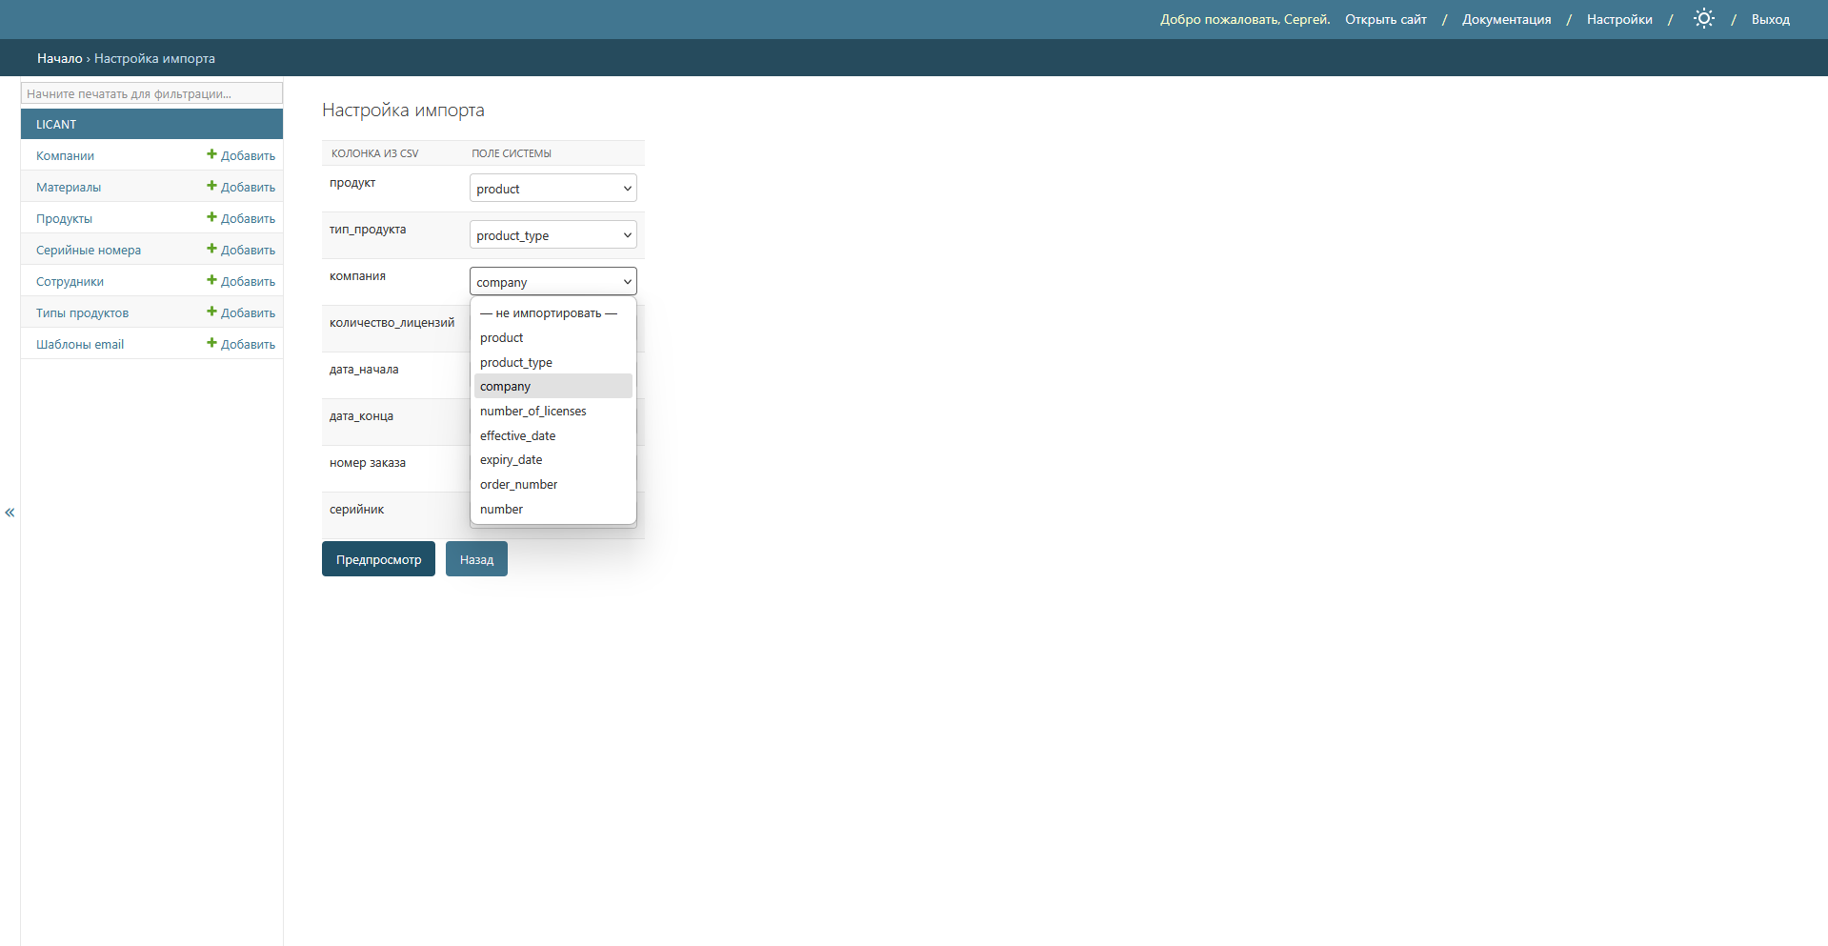Focus the sidebar filter input field
1828x946 pixels.
pos(151,93)
